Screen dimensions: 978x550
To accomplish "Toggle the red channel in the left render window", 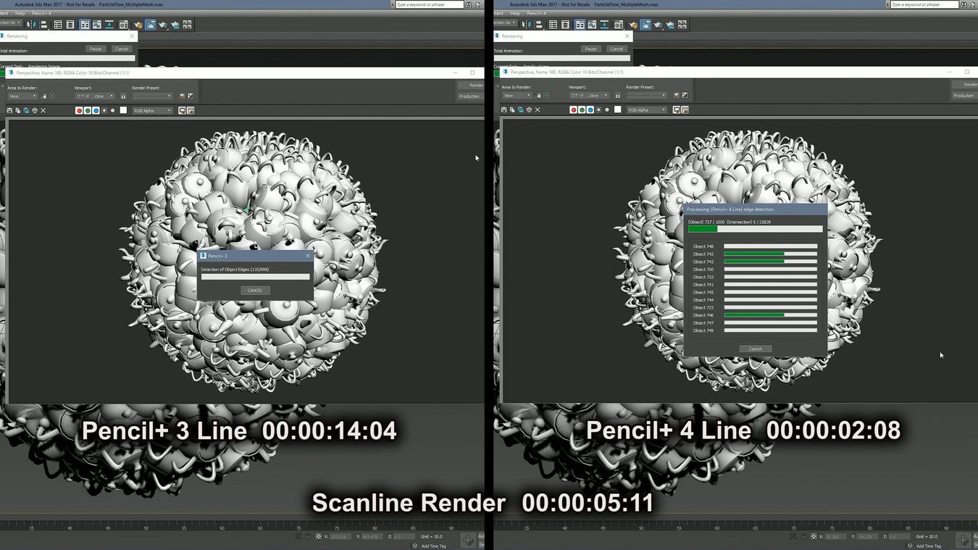I will [x=79, y=110].
